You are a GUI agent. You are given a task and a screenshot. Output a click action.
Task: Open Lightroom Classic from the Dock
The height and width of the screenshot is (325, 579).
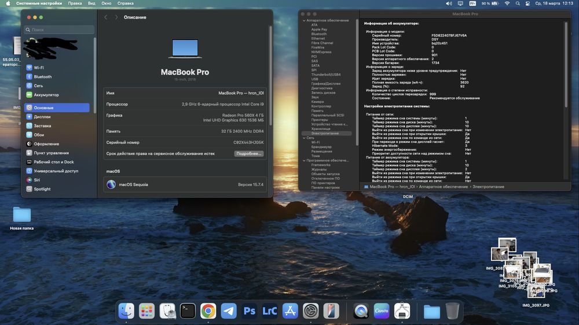pos(270,311)
